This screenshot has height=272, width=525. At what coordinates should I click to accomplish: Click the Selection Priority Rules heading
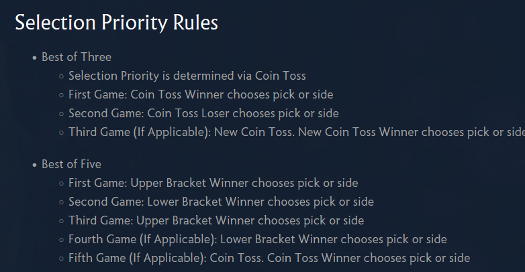pos(117,23)
